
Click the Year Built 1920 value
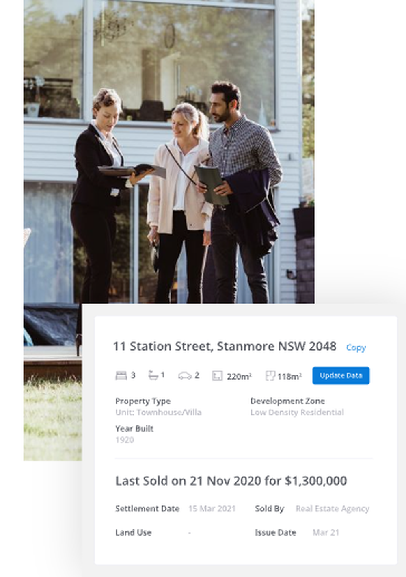tap(125, 440)
